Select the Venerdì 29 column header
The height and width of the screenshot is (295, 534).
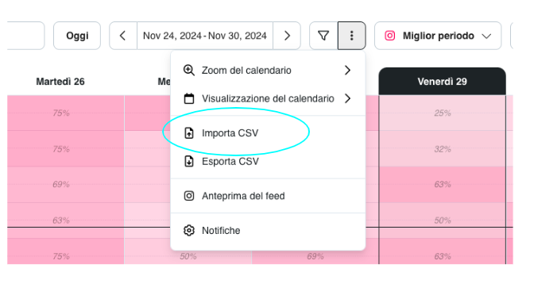tap(442, 82)
